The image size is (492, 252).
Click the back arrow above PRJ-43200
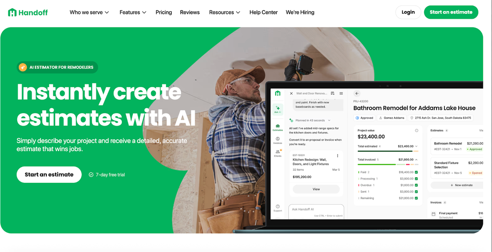click(x=357, y=94)
